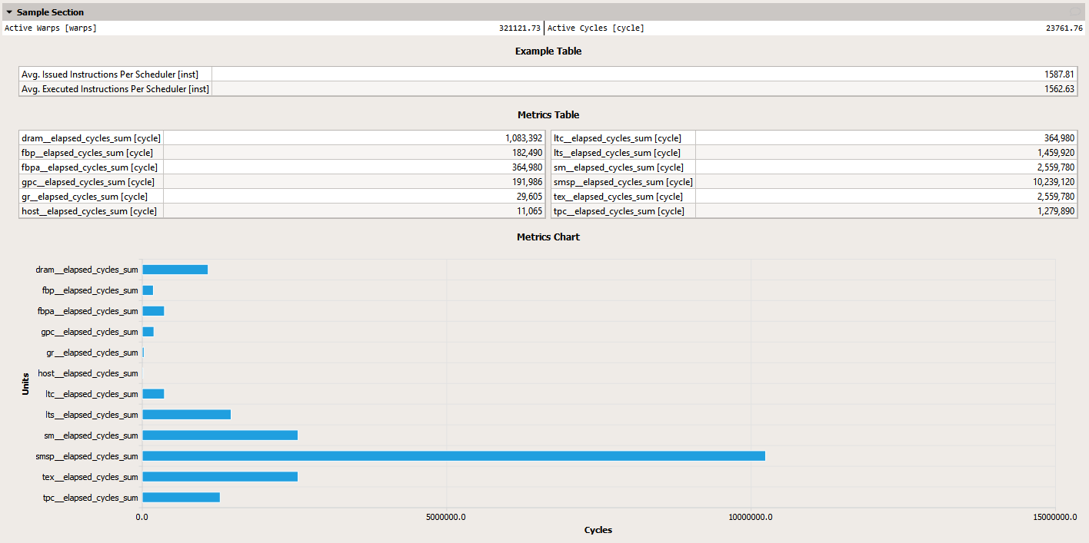1089x543 pixels.
Task: Click the ltc__elapsed_cycles_sum table row label
Action: coord(617,138)
